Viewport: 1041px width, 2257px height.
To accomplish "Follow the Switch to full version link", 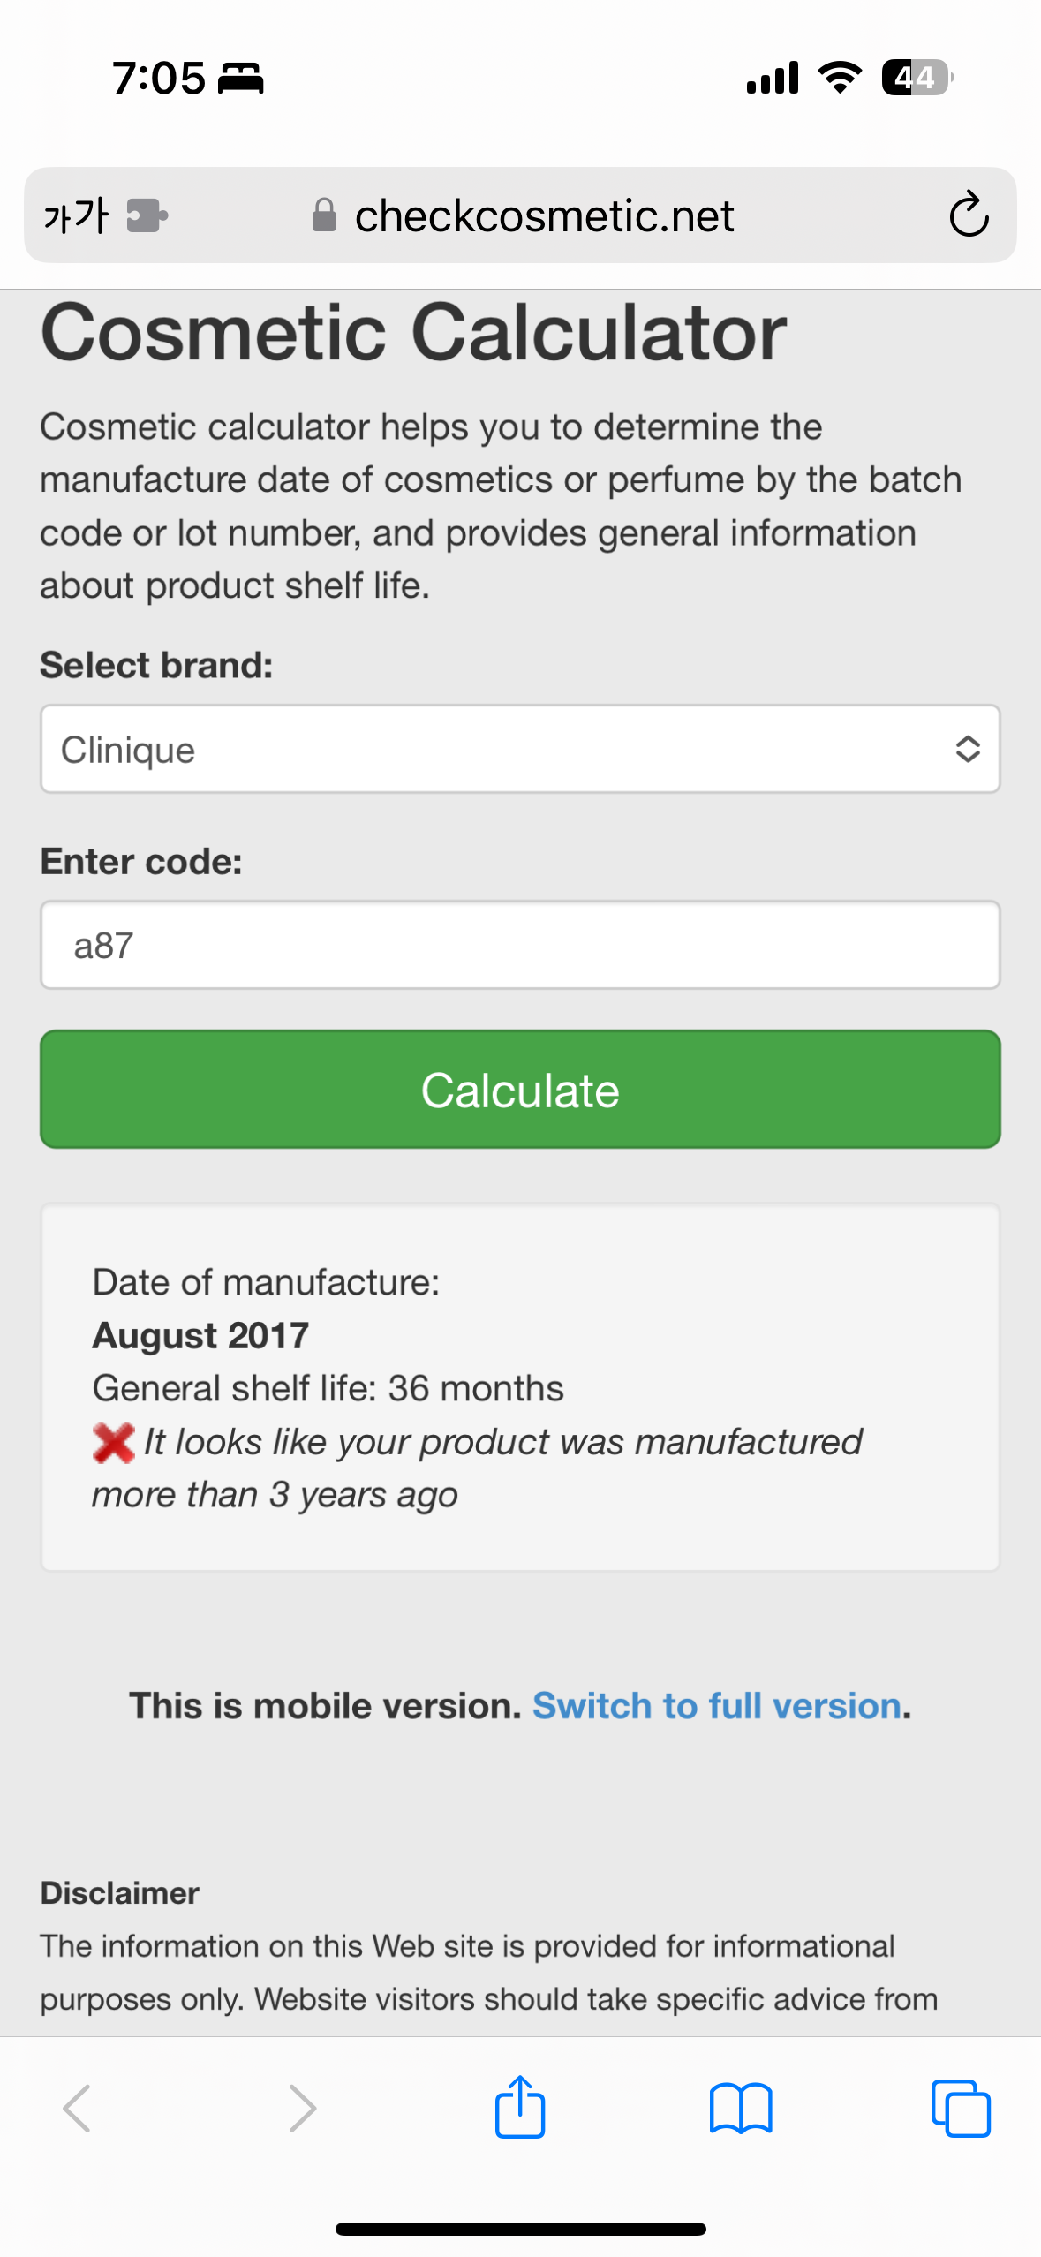I will pyautogui.click(x=717, y=1706).
